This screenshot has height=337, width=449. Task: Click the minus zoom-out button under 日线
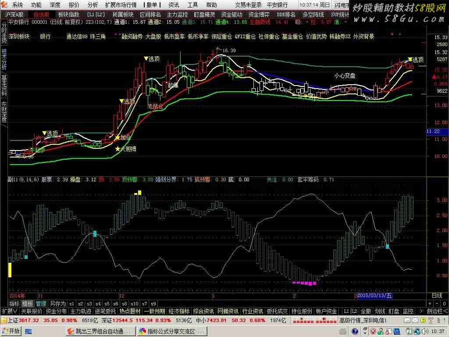point(437,303)
